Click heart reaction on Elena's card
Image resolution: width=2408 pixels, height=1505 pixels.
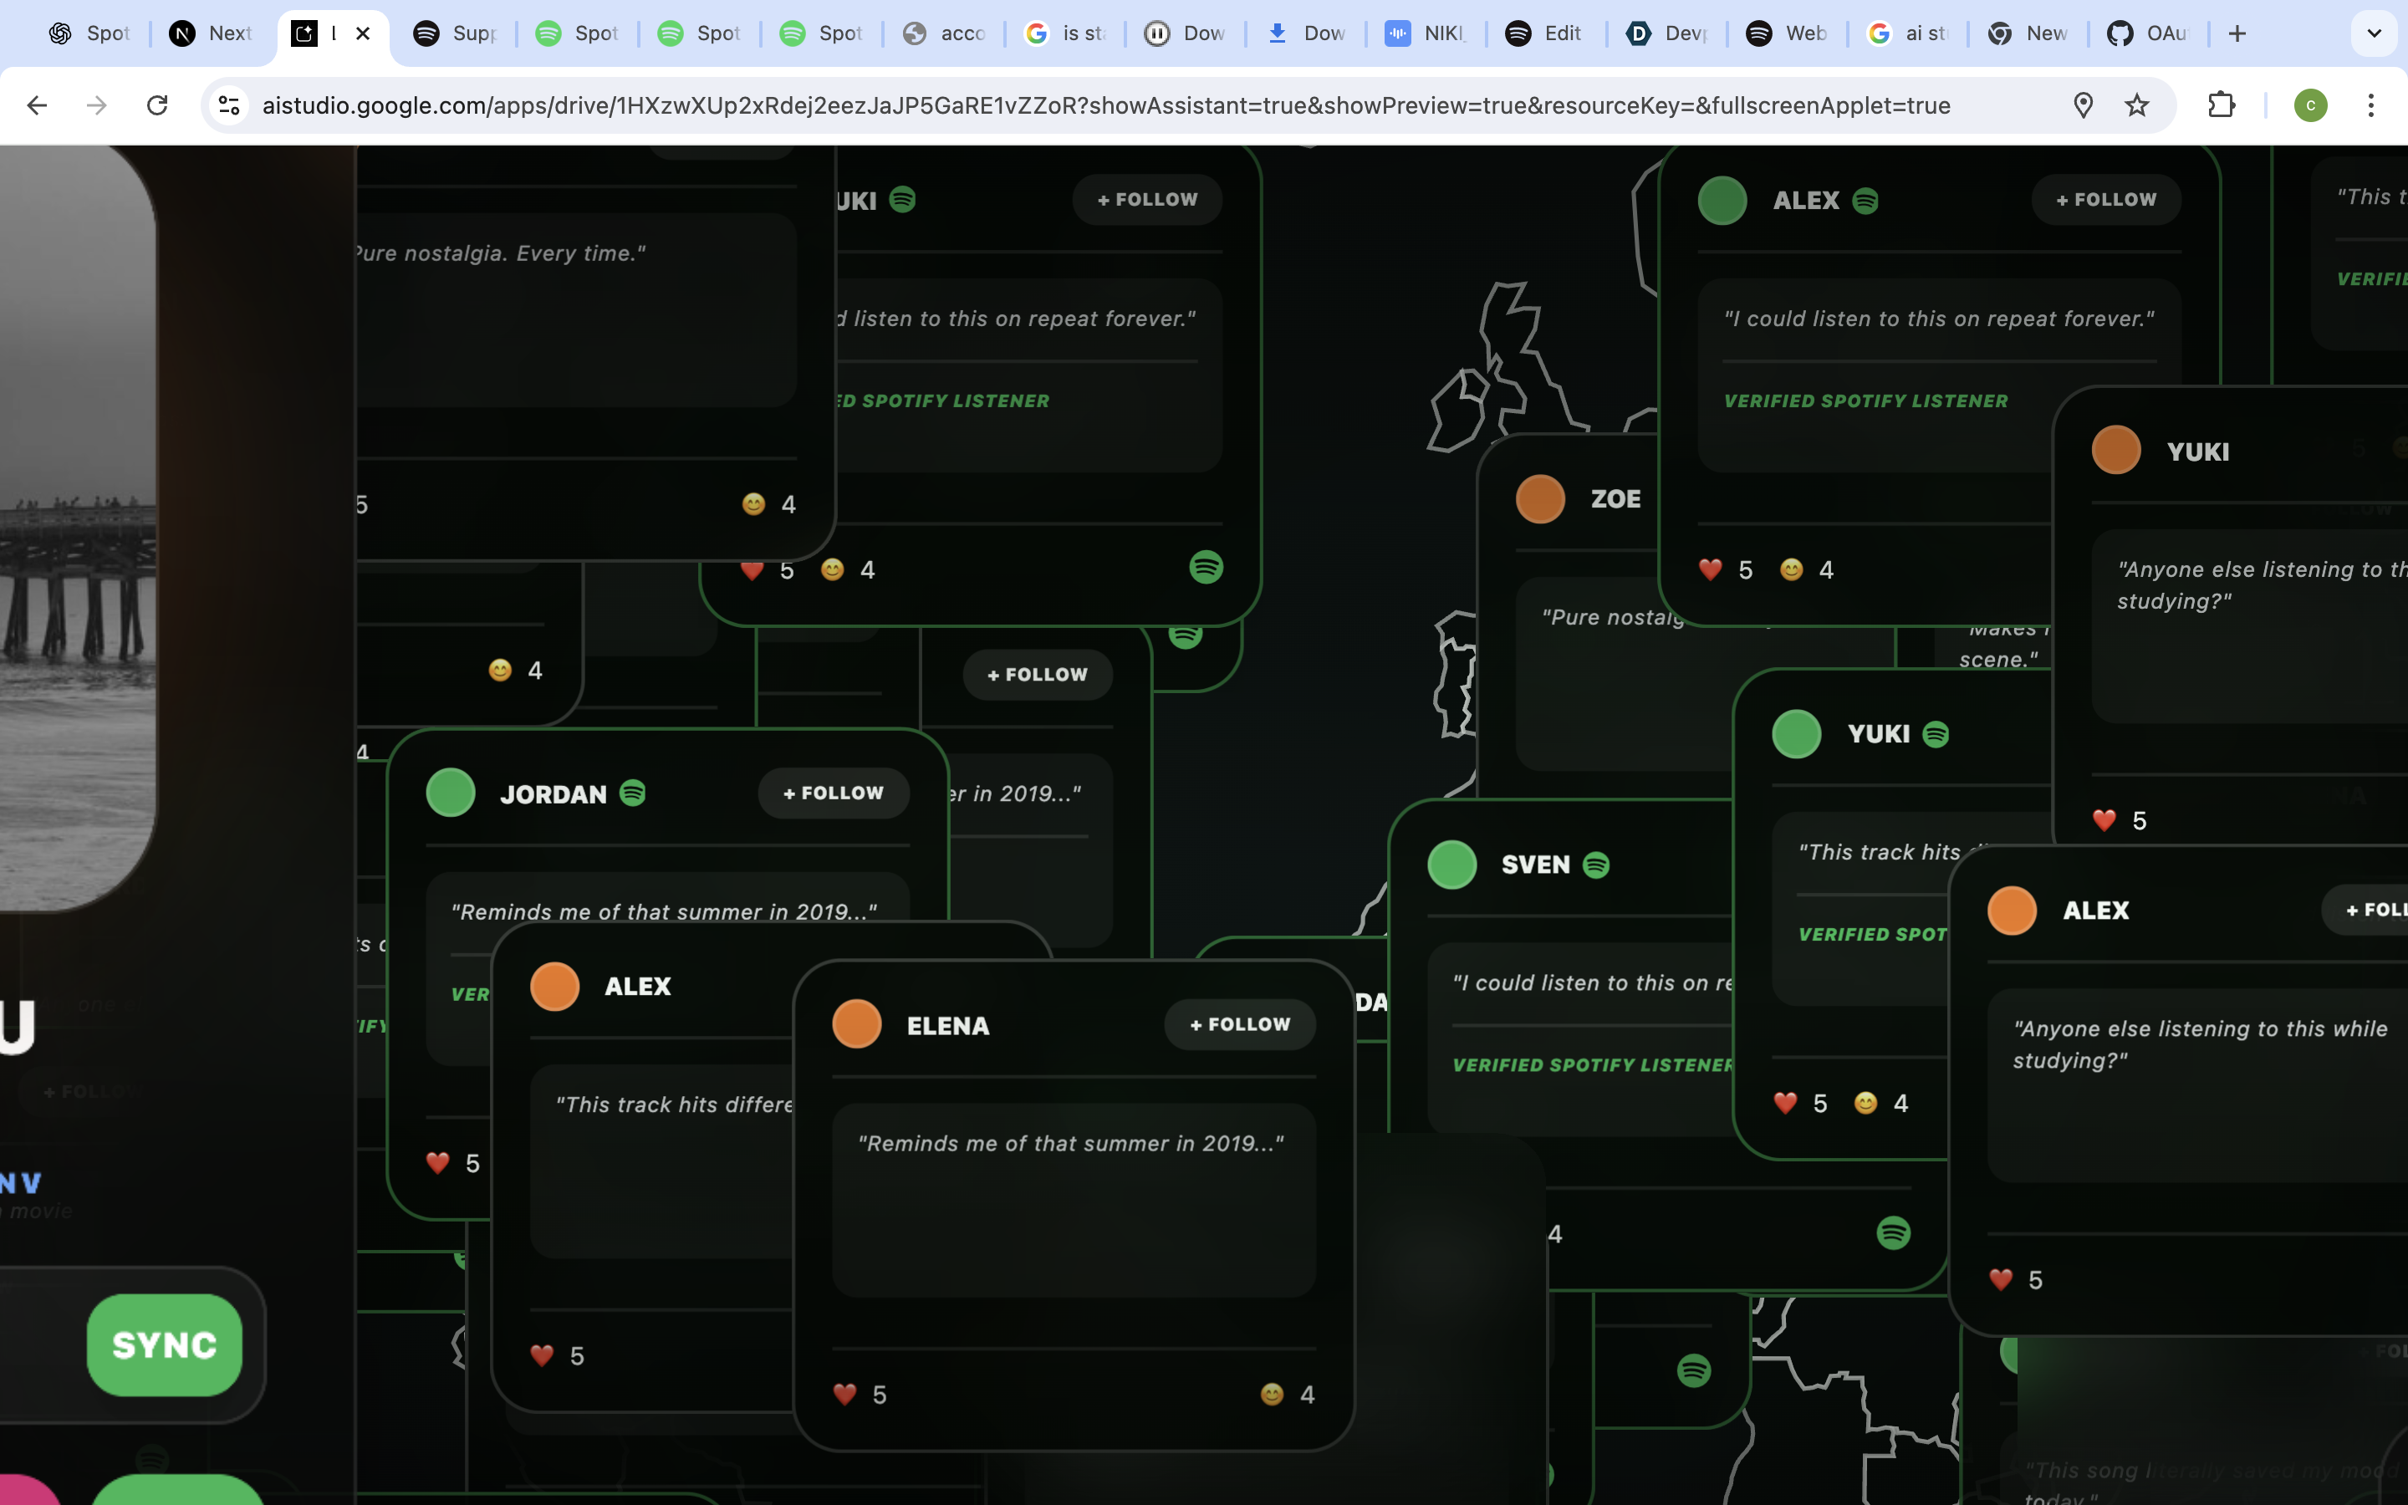click(844, 1395)
